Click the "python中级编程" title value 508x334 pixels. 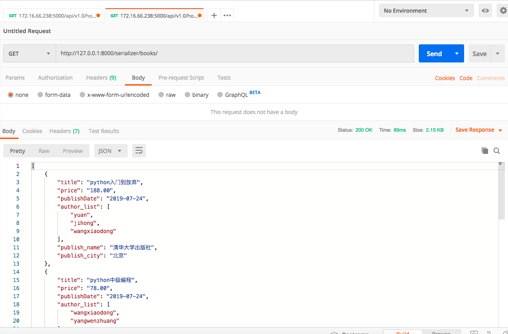(x=110, y=280)
